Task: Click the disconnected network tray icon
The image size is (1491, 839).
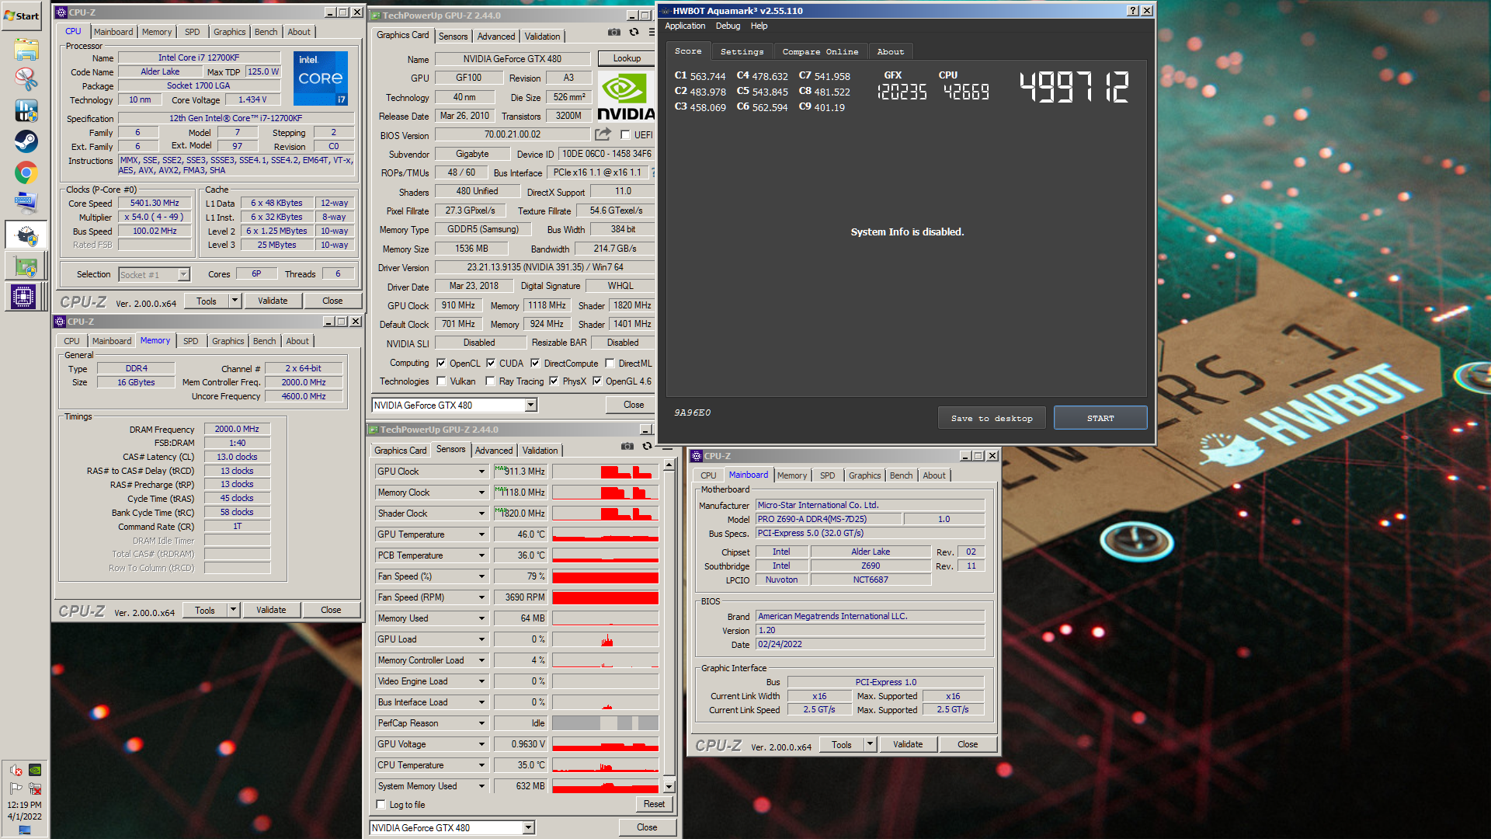Action: point(35,789)
